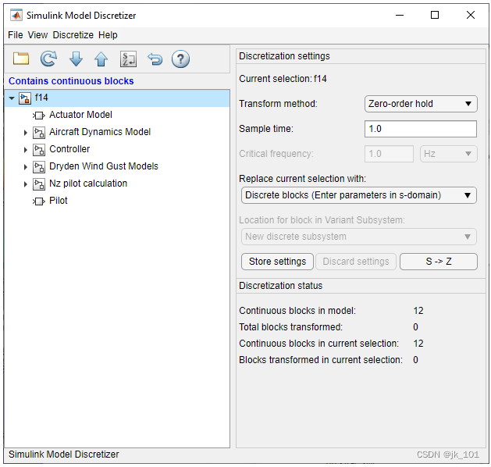The width and height of the screenshot is (491, 467).
Task: Click the refresh model toolbar icon
Action: coord(48,59)
